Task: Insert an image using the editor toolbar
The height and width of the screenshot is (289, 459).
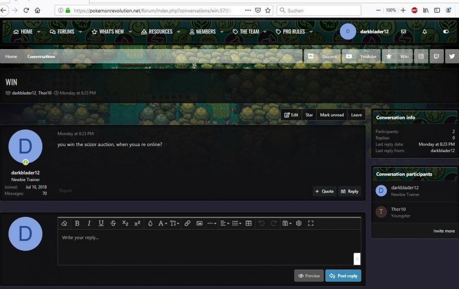Action: 199,223
